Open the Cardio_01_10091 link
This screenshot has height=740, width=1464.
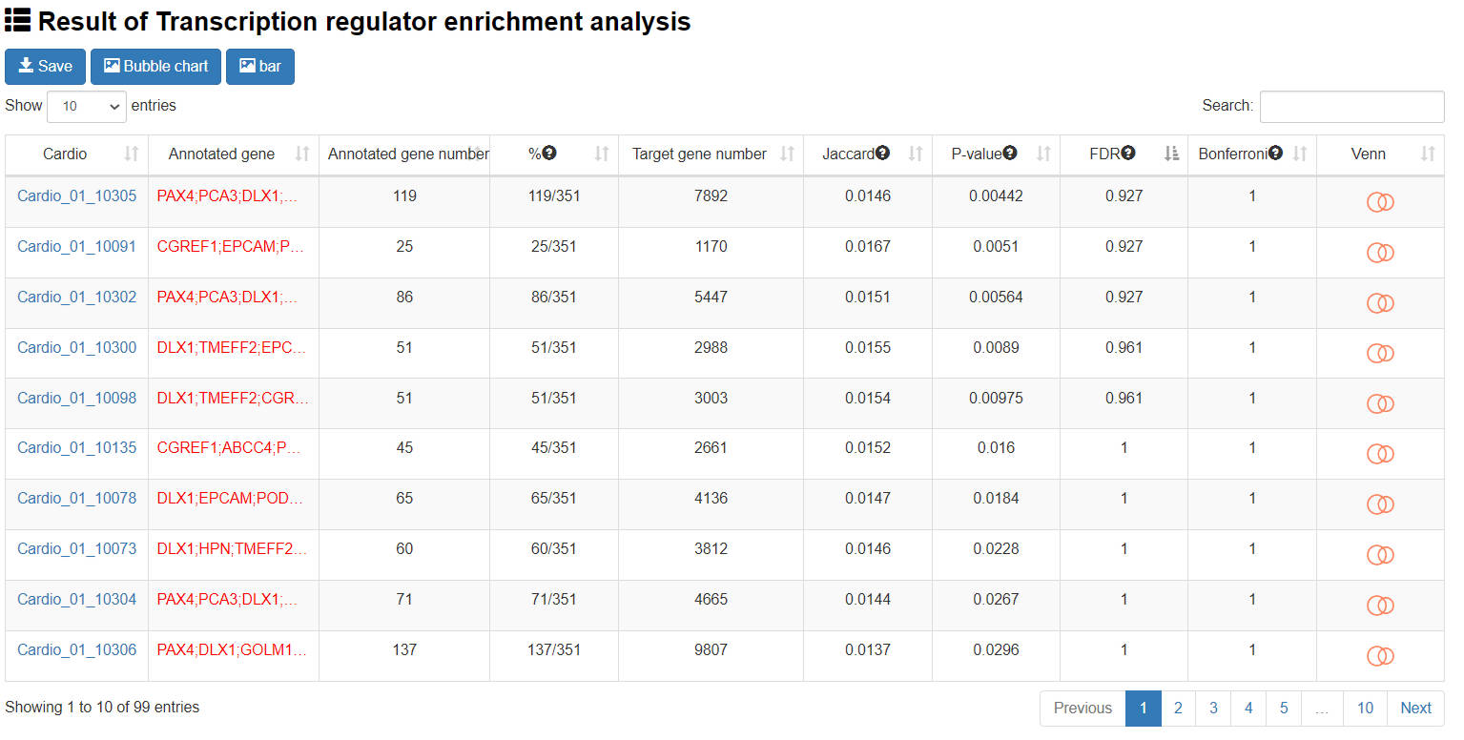(76, 246)
